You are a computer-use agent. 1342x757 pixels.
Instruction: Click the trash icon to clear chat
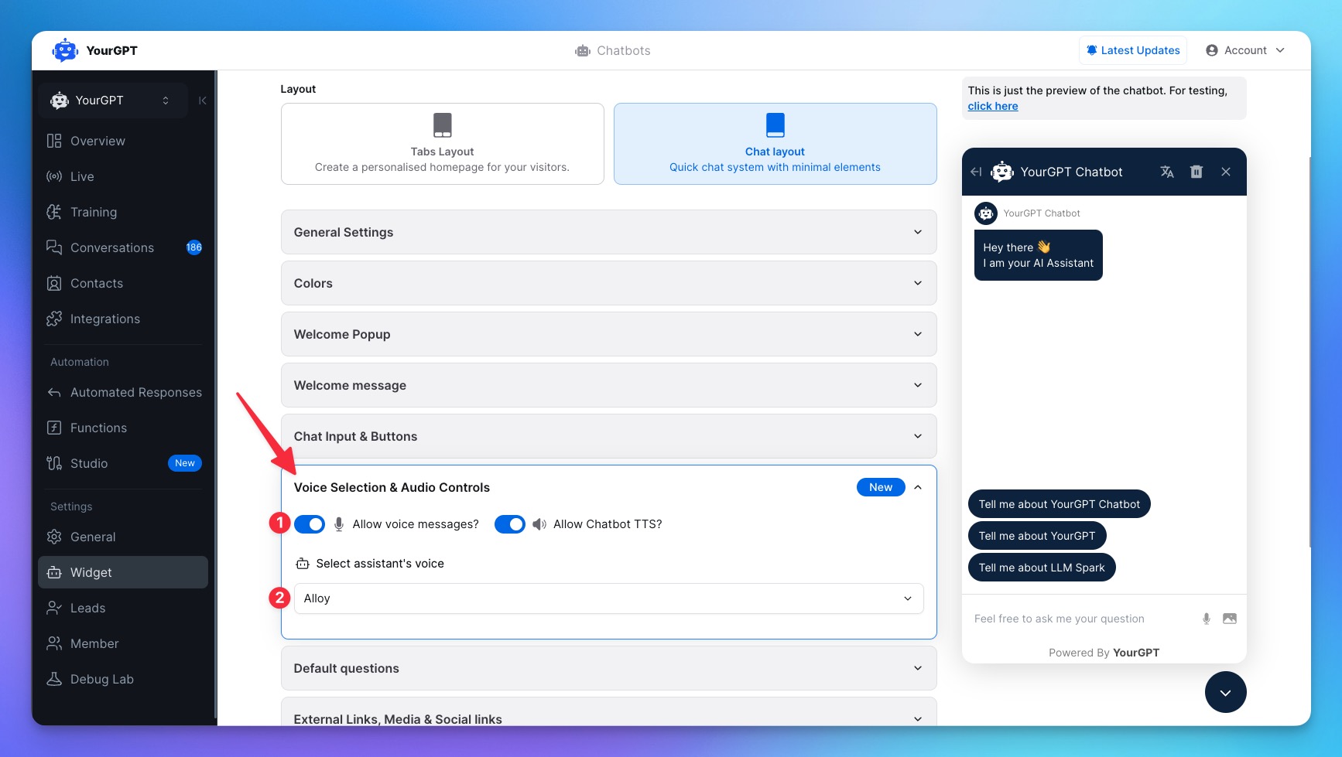(x=1197, y=172)
